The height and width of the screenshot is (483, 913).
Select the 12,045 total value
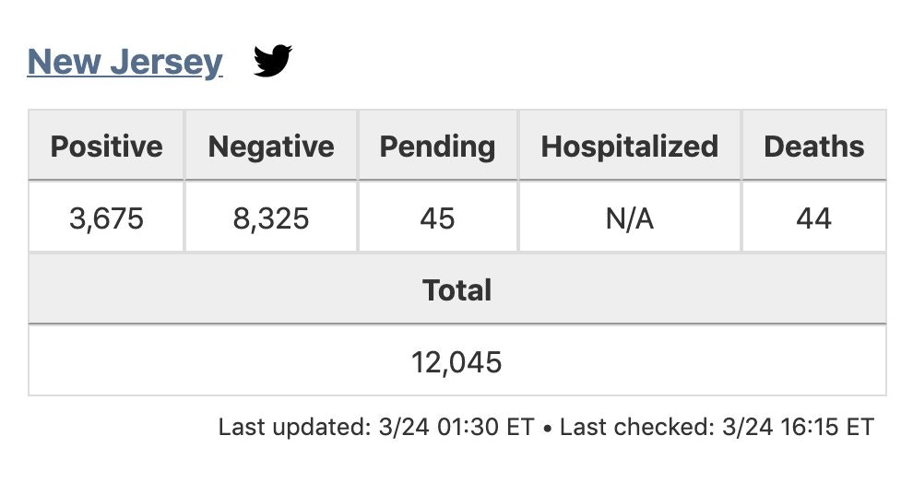click(x=456, y=361)
